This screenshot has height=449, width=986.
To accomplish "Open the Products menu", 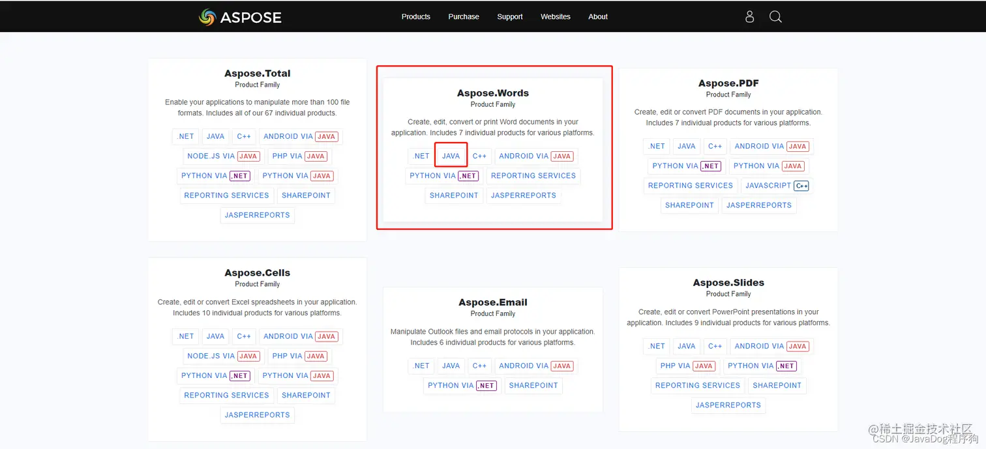I will (x=416, y=17).
